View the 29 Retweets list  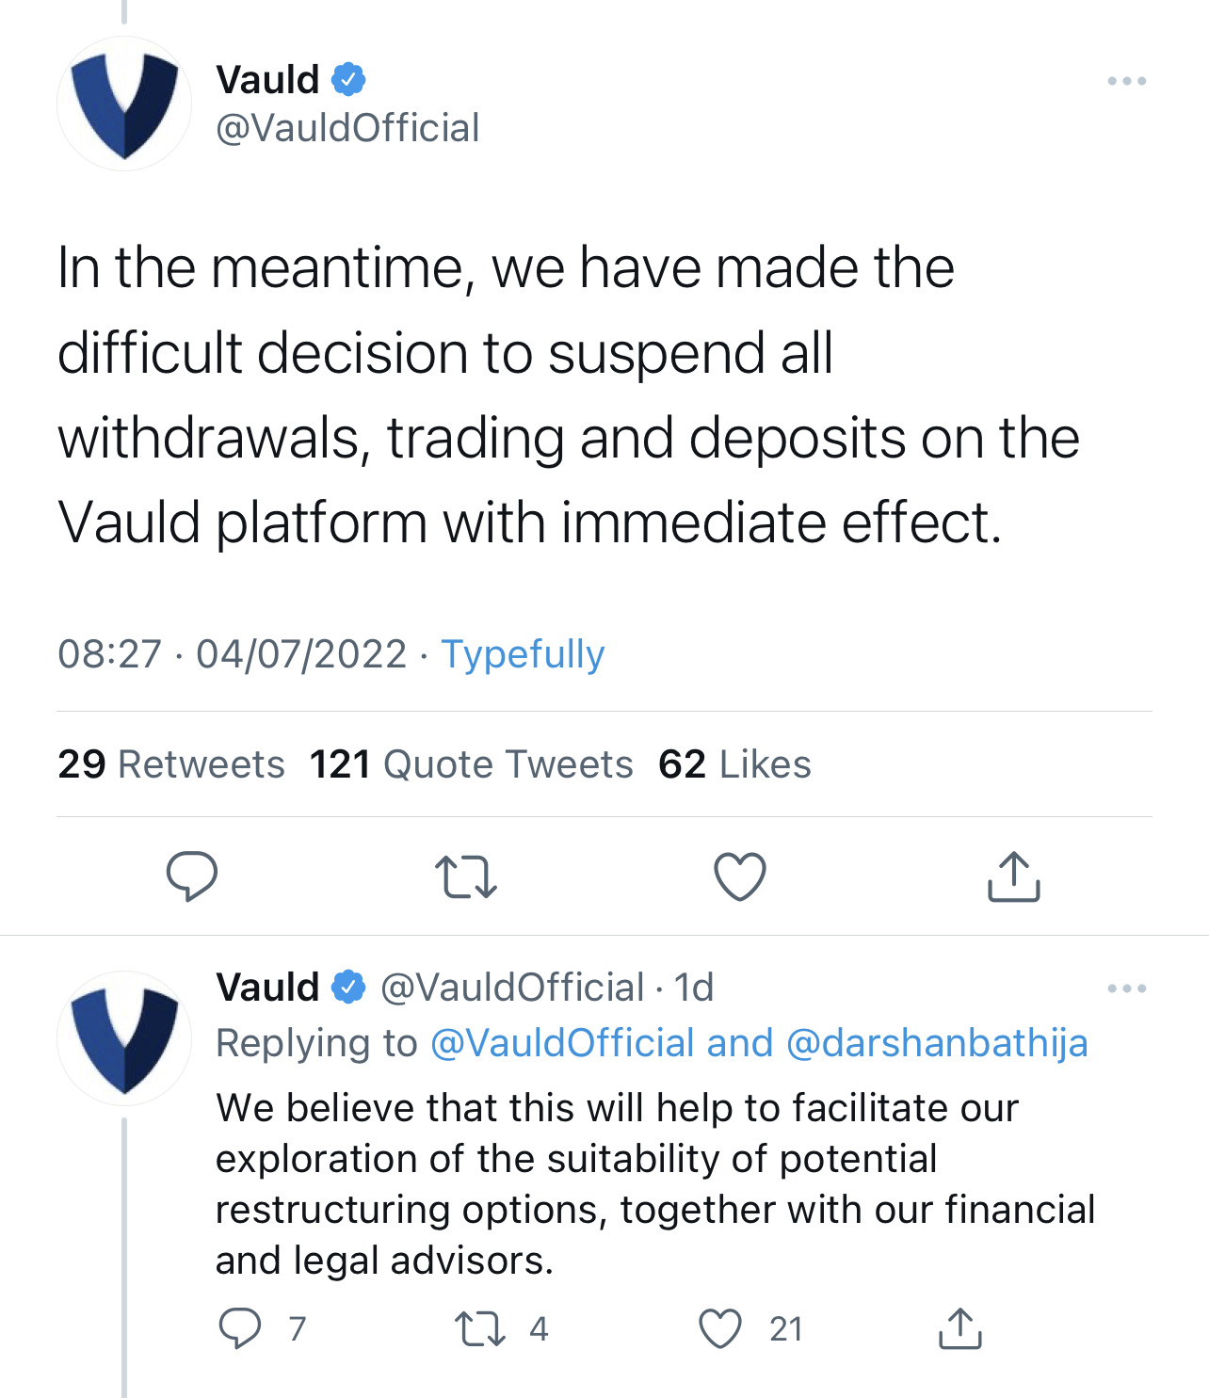[x=170, y=764]
